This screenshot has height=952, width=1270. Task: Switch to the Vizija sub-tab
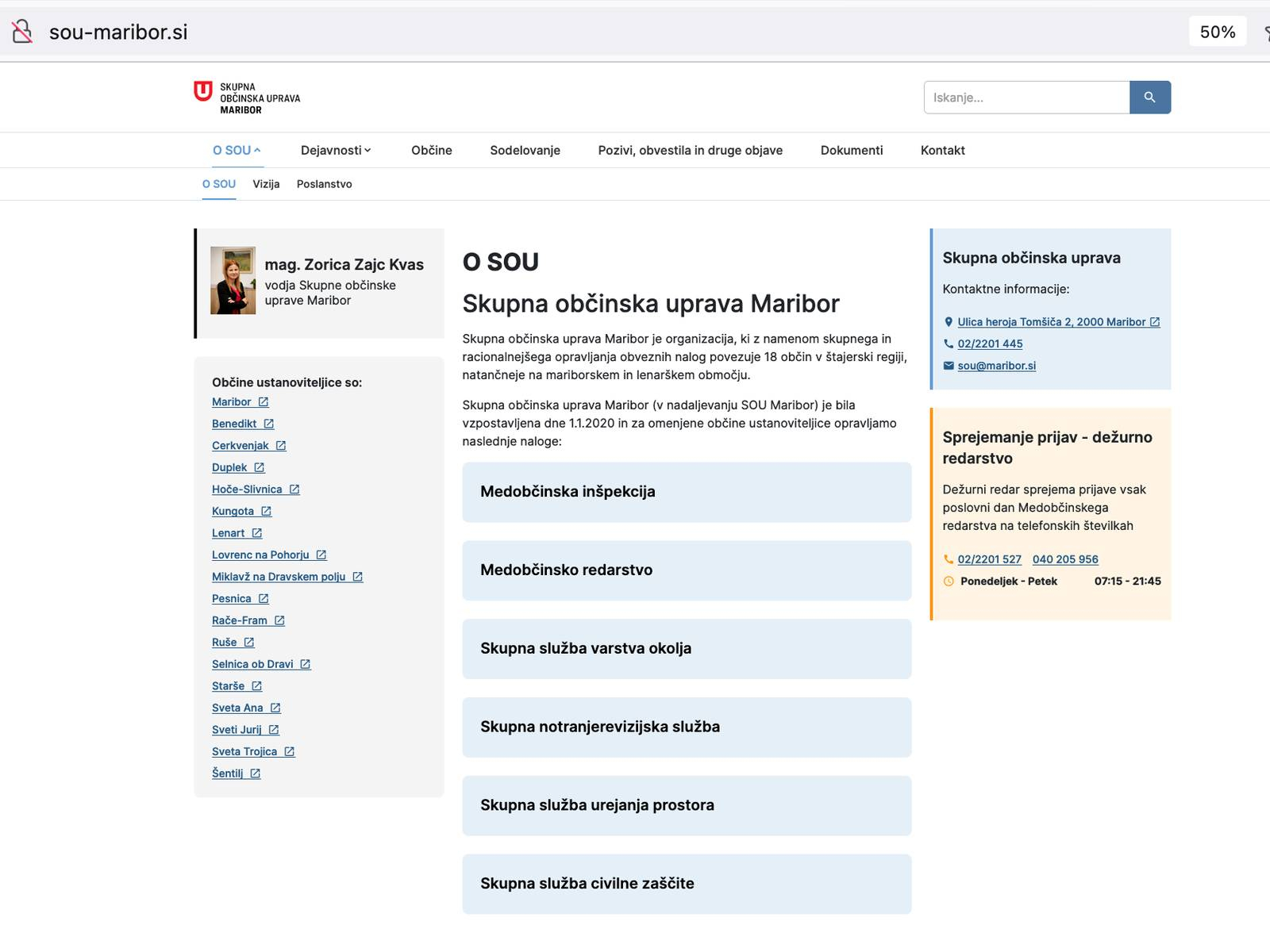tap(266, 184)
